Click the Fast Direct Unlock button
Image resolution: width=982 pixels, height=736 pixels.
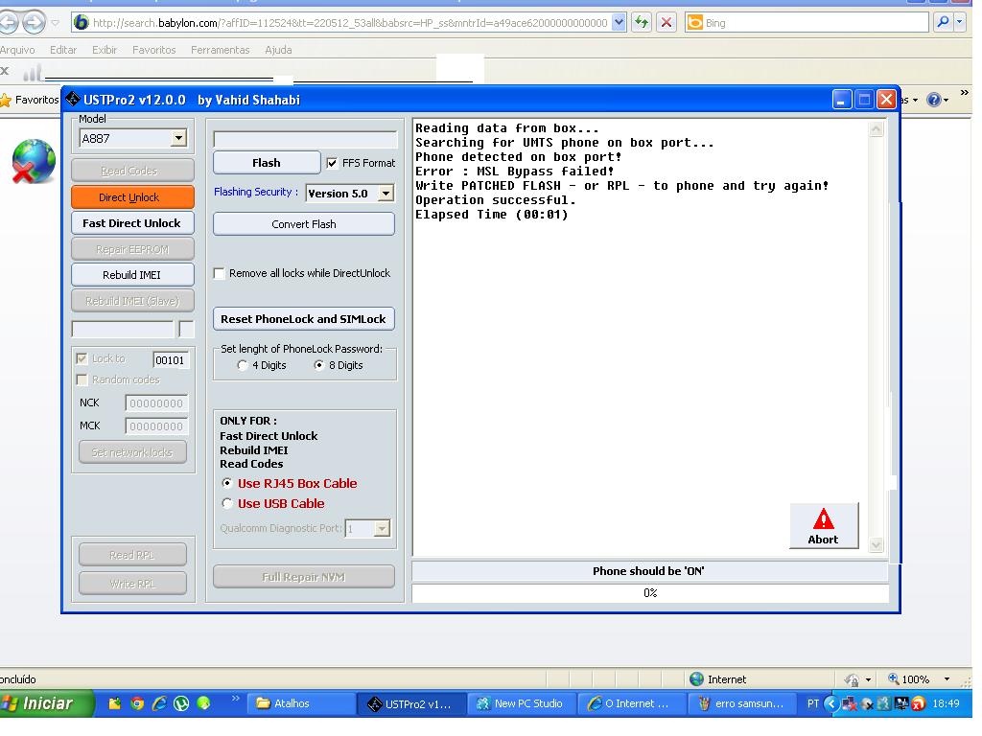(x=132, y=223)
